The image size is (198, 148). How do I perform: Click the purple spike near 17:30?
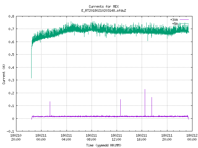152,107
